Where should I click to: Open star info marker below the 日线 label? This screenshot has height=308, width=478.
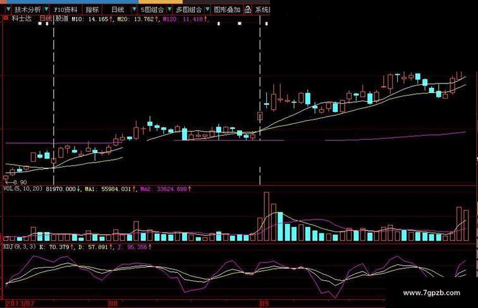[40, 23]
